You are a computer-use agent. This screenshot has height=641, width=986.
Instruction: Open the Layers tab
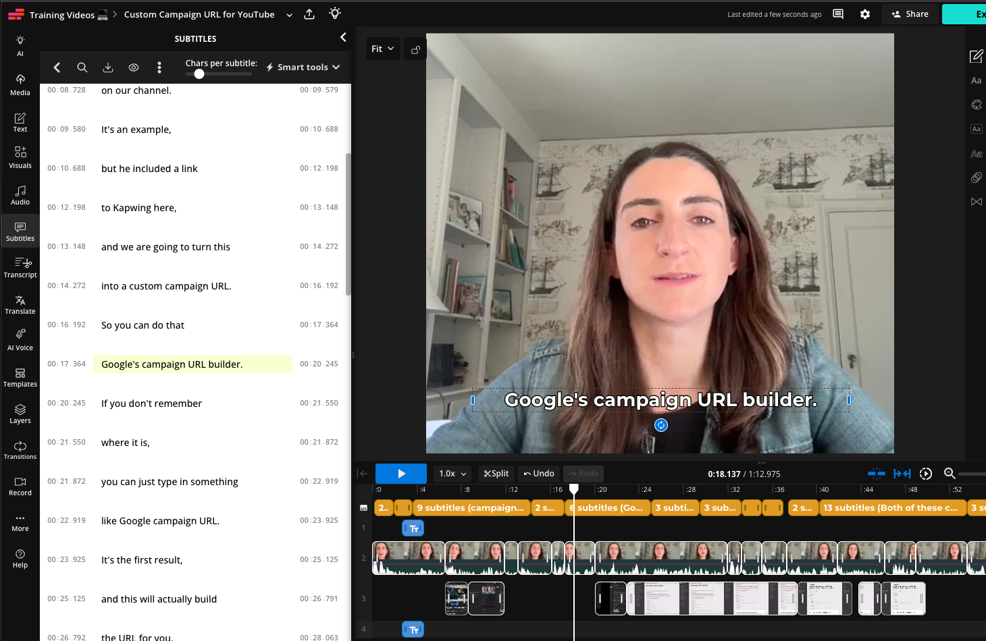(20, 414)
